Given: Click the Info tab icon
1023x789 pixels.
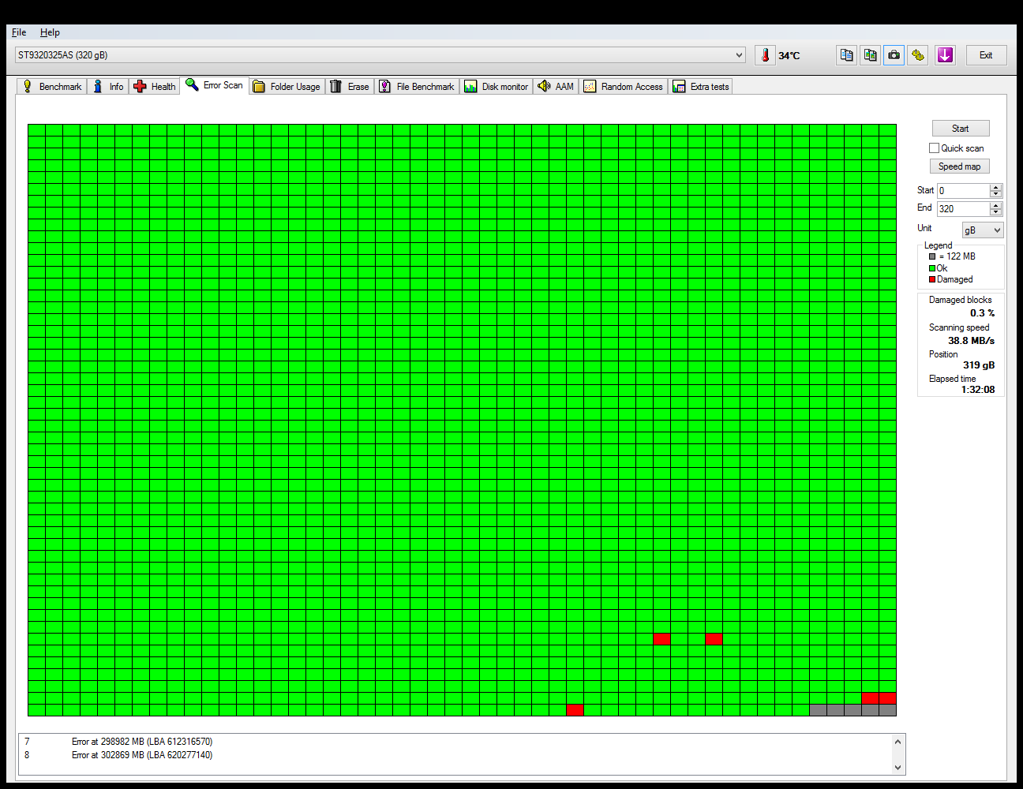Looking at the screenshot, I should 98,87.
